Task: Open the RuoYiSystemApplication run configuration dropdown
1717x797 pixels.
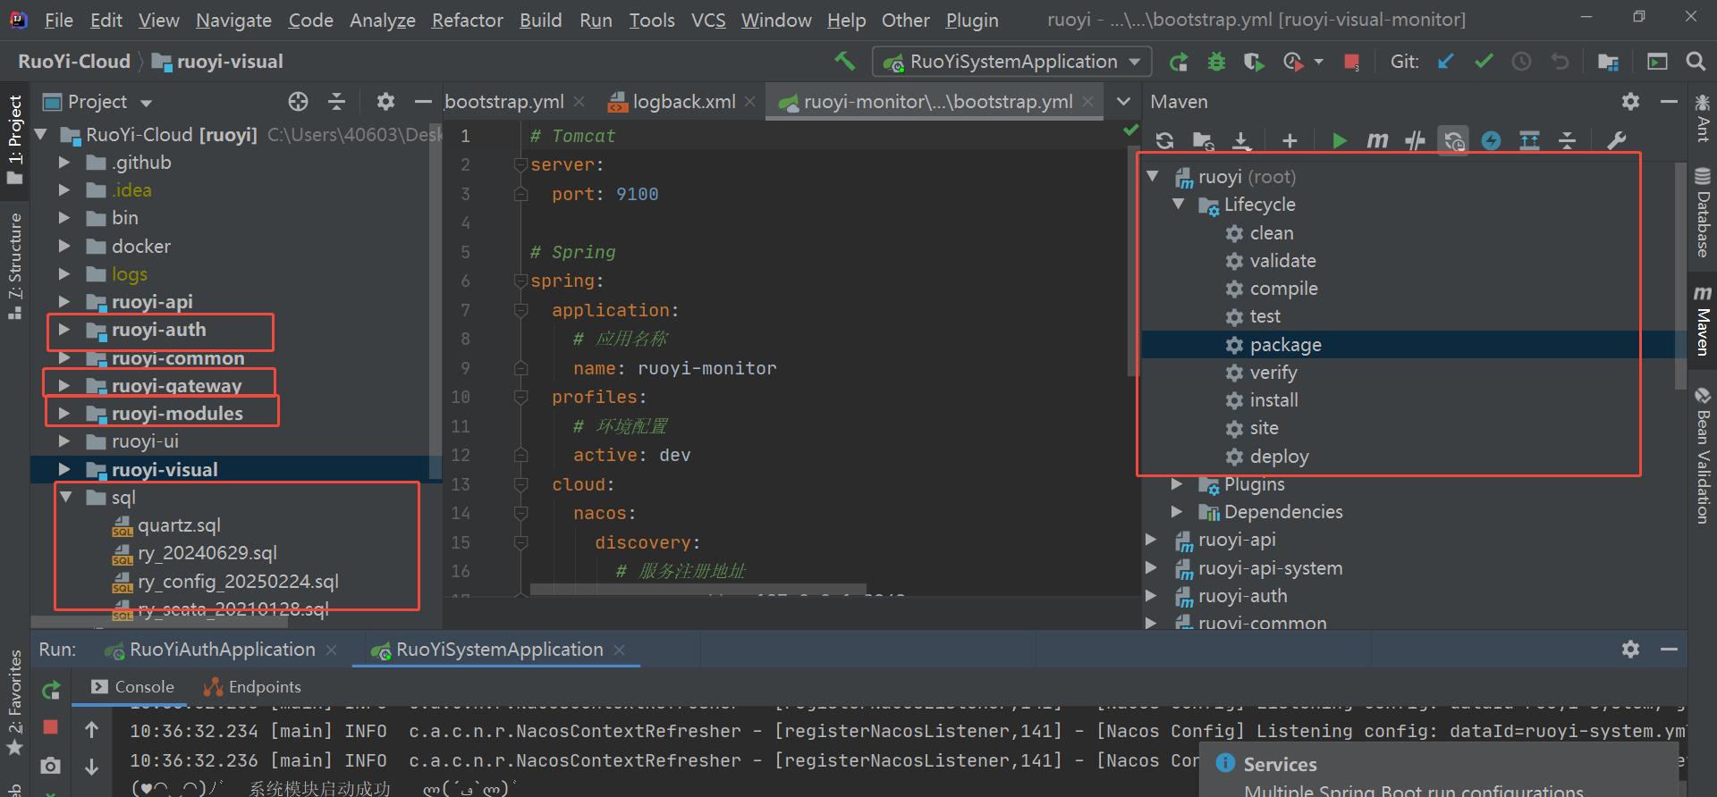Action: coord(1011,62)
